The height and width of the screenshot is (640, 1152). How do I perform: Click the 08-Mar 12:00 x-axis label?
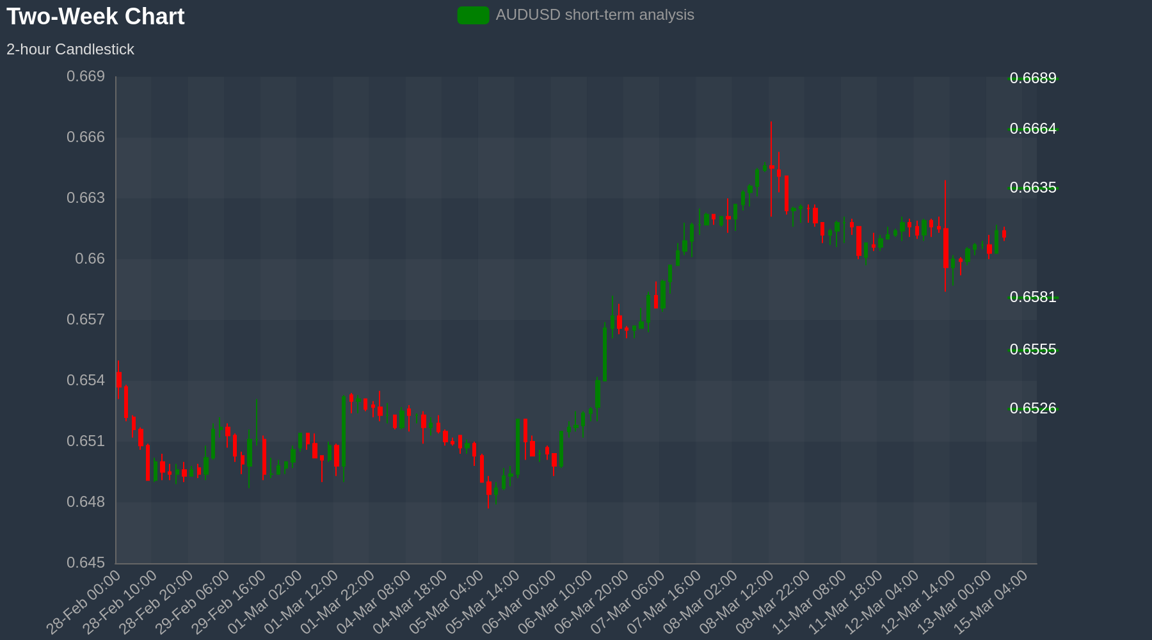click(737, 603)
